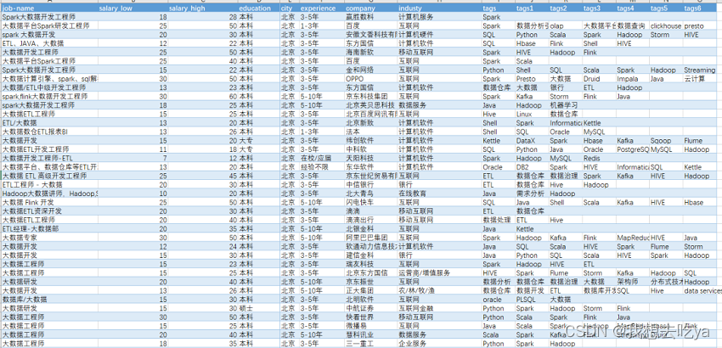Viewport: 722px width, 348px height.
Task: Select the company cell 纬创软件
Action: coord(370,140)
